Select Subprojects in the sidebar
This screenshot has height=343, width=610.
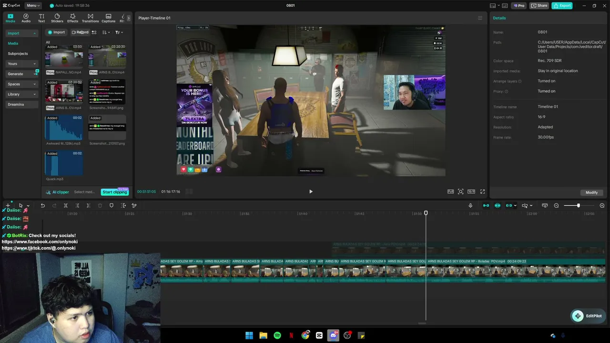tap(18, 54)
